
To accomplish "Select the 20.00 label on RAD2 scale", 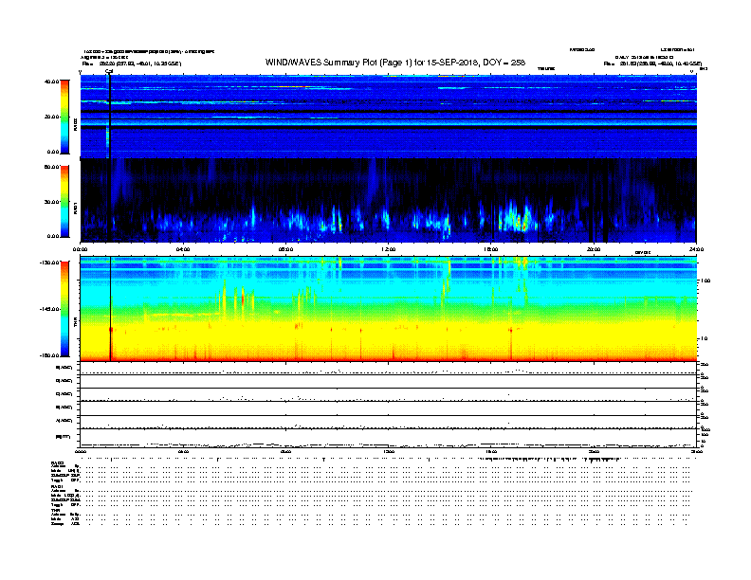I will [51, 117].
